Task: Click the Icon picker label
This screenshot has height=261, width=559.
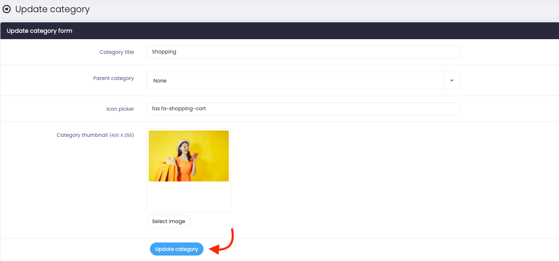Action: click(x=120, y=109)
